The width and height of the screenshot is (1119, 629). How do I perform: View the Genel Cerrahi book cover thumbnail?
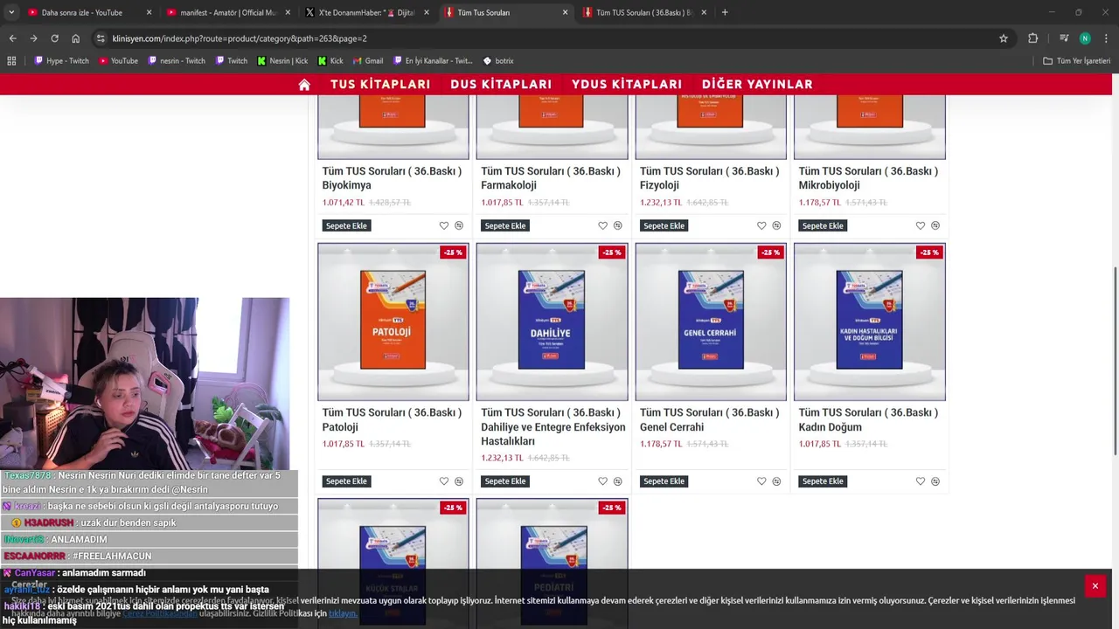click(x=711, y=321)
